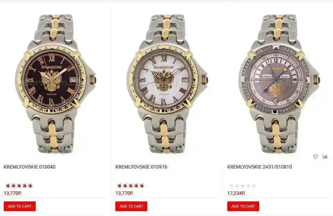Add Kremlyovskie 2431/010810 to cart
Screen dimensions: 333x216
click(243, 206)
